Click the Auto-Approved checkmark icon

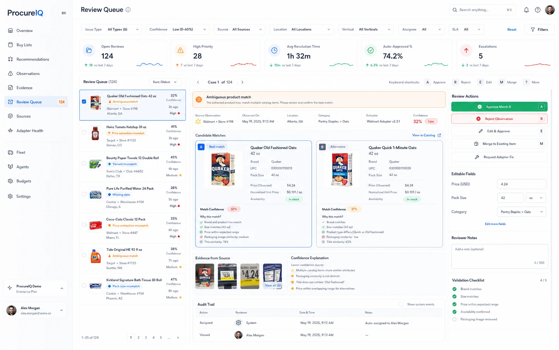[370, 50]
